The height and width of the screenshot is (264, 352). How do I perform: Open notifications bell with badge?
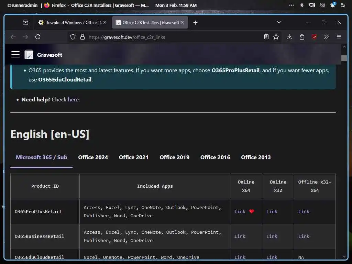pyautogui.click(x=333, y=5)
